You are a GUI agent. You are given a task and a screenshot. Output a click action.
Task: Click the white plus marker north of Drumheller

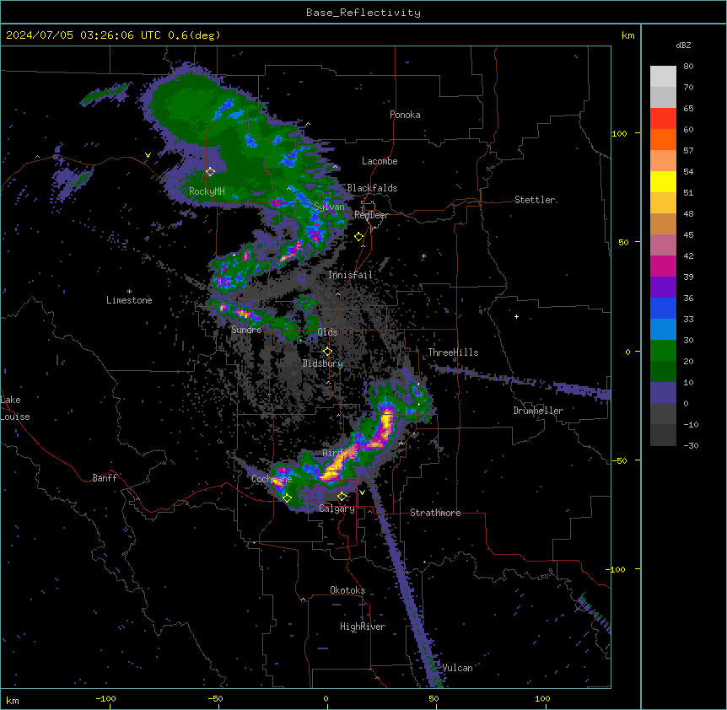click(x=516, y=316)
